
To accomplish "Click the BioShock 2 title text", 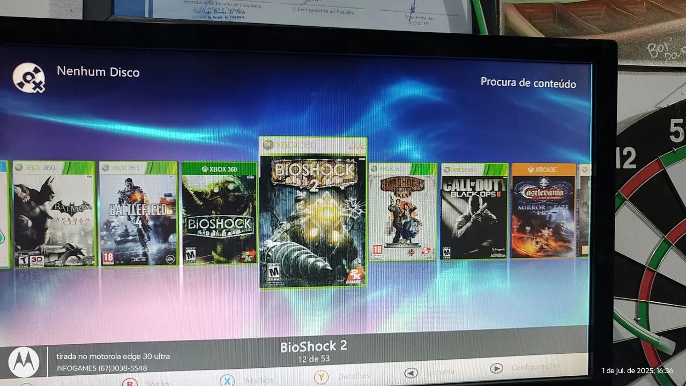I will point(314,346).
